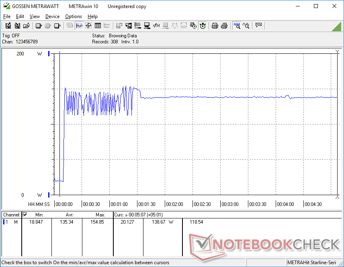The image size is (344, 267).
Task: Click the blue marker beside 0 W
Action: click(49, 195)
